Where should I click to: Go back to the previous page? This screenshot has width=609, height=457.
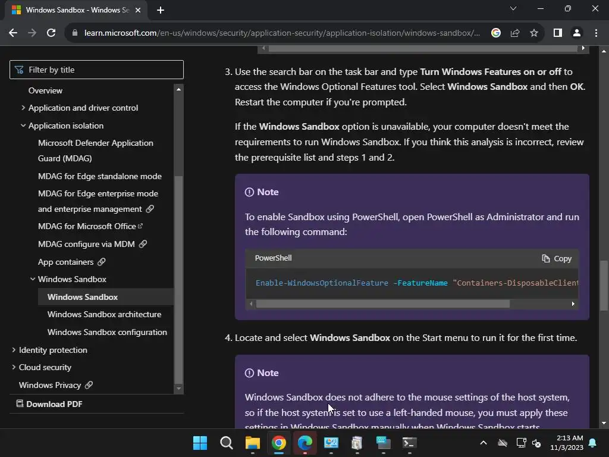tap(13, 33)
